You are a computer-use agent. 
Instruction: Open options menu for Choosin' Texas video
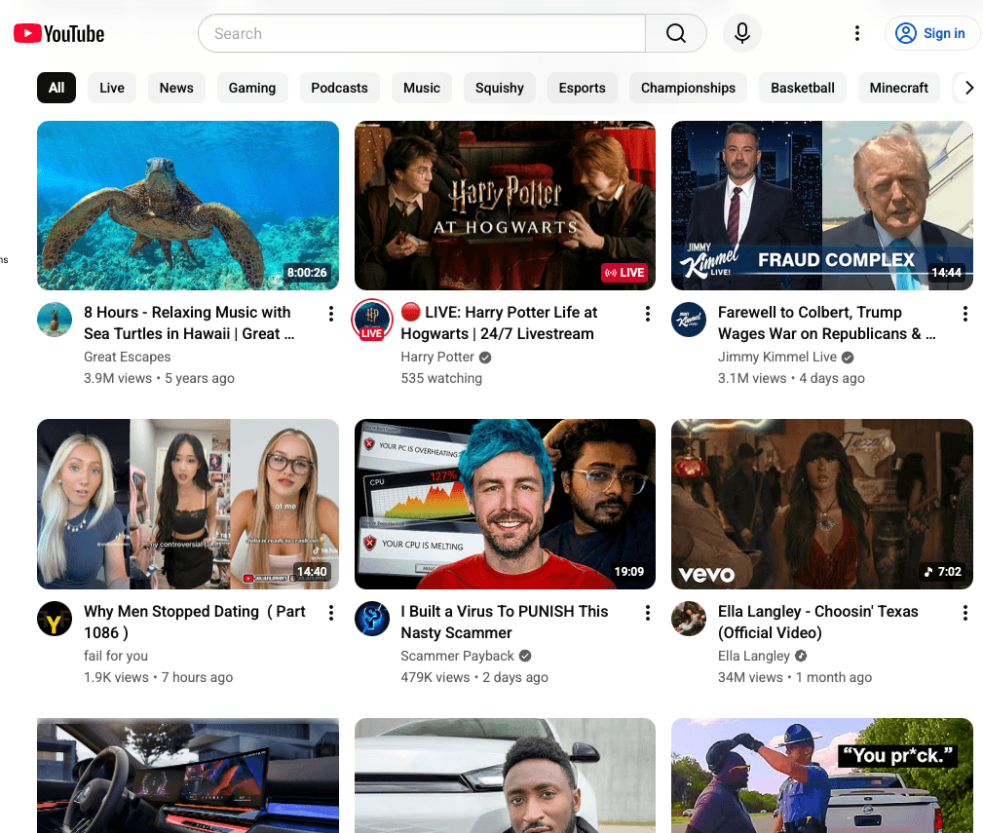[x=964, y=613]
